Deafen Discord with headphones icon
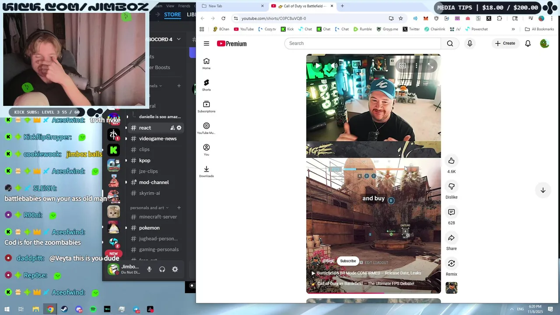Image resolution: width=560 pixels, height=315 pixels. [162, 269]
